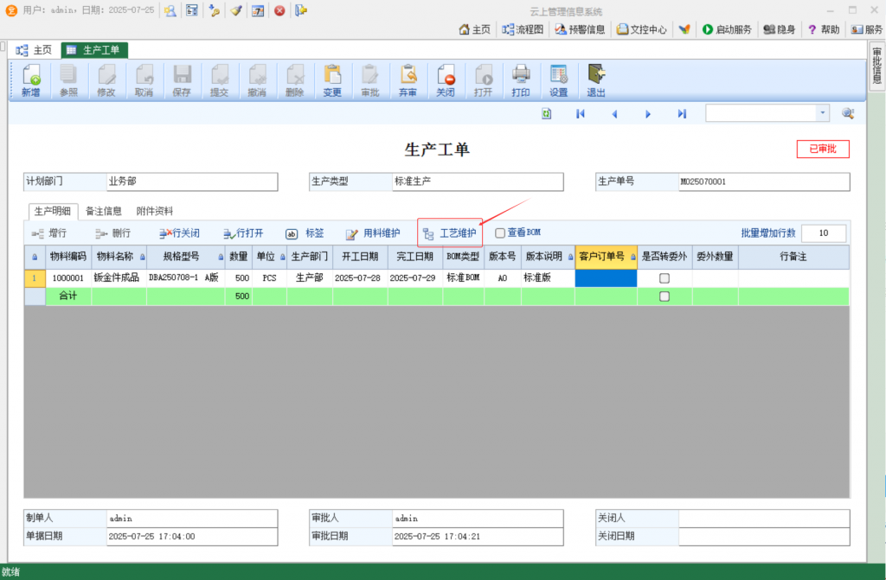The height and width of the screenshot is (580, 886).
Task: Go to previous record arrow
Action: click(614, 113)
